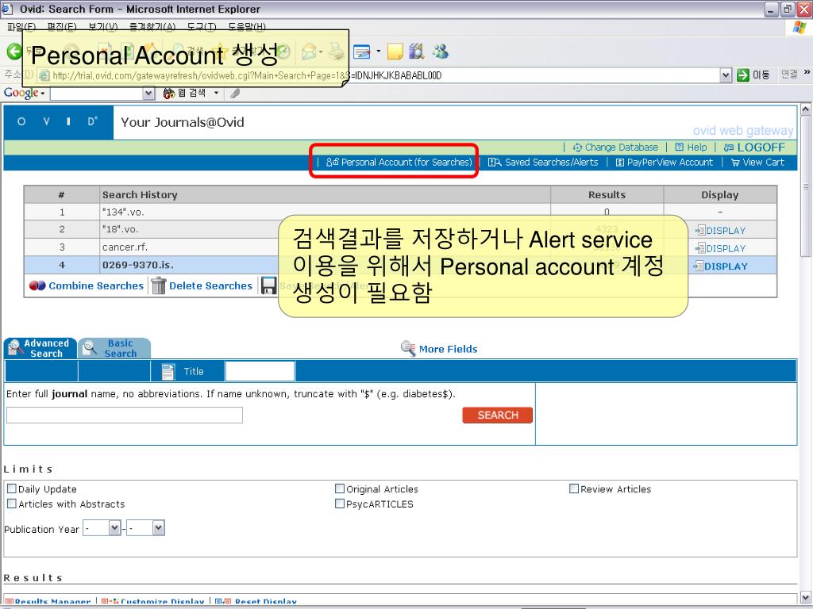Check Articles with Abstracts
Screen dimensions: 813x609
pos(12,504)
